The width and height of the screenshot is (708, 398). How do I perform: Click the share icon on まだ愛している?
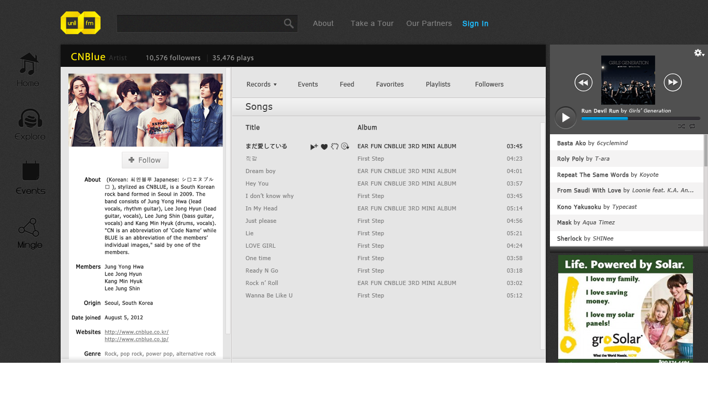point(335,147)
